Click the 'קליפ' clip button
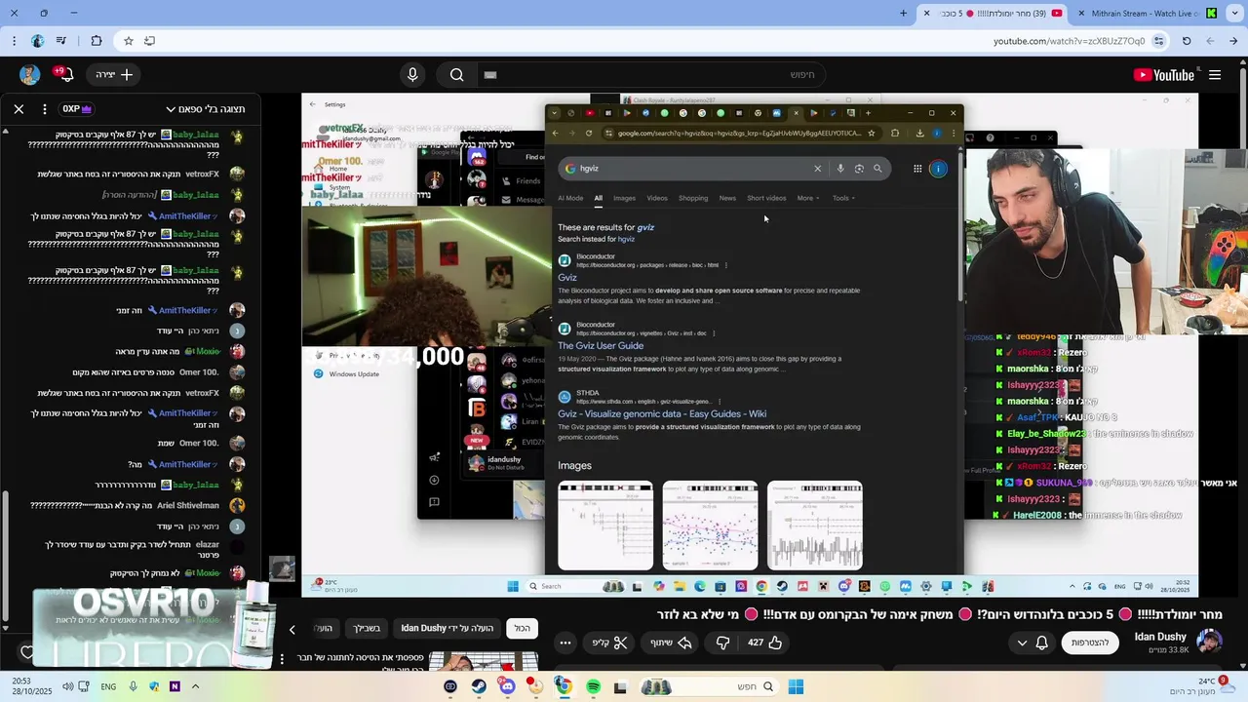Screen dimensions: 1248x702 click(x=610, y=643)
